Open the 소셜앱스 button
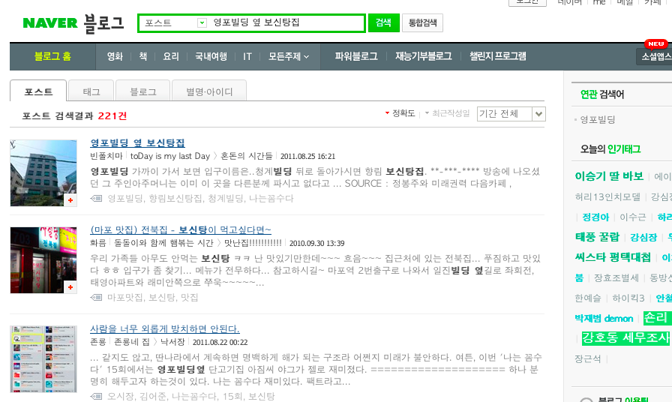 click(655, 56)
